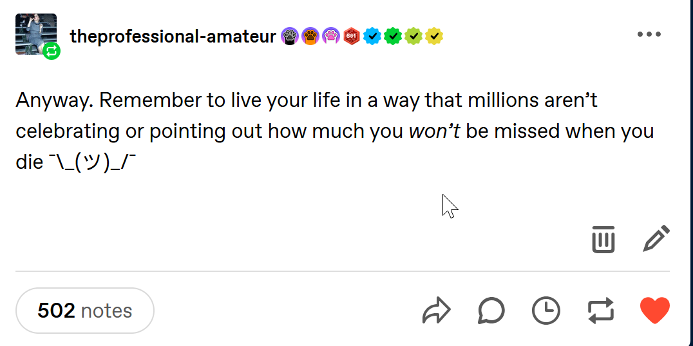
Task: Click the white and pink paw badge
Action: pos(330,37)
